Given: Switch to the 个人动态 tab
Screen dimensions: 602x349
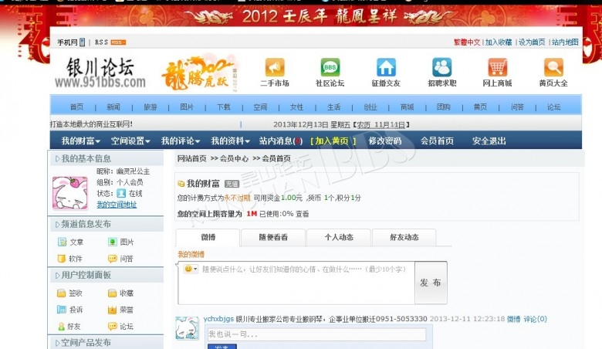Looking at the screenshot, I should (339, 237).
